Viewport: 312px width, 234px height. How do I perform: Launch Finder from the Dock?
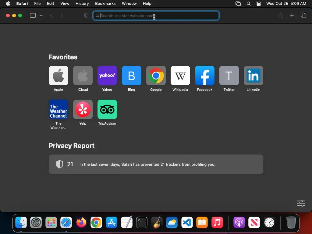[x=21, y=222]
